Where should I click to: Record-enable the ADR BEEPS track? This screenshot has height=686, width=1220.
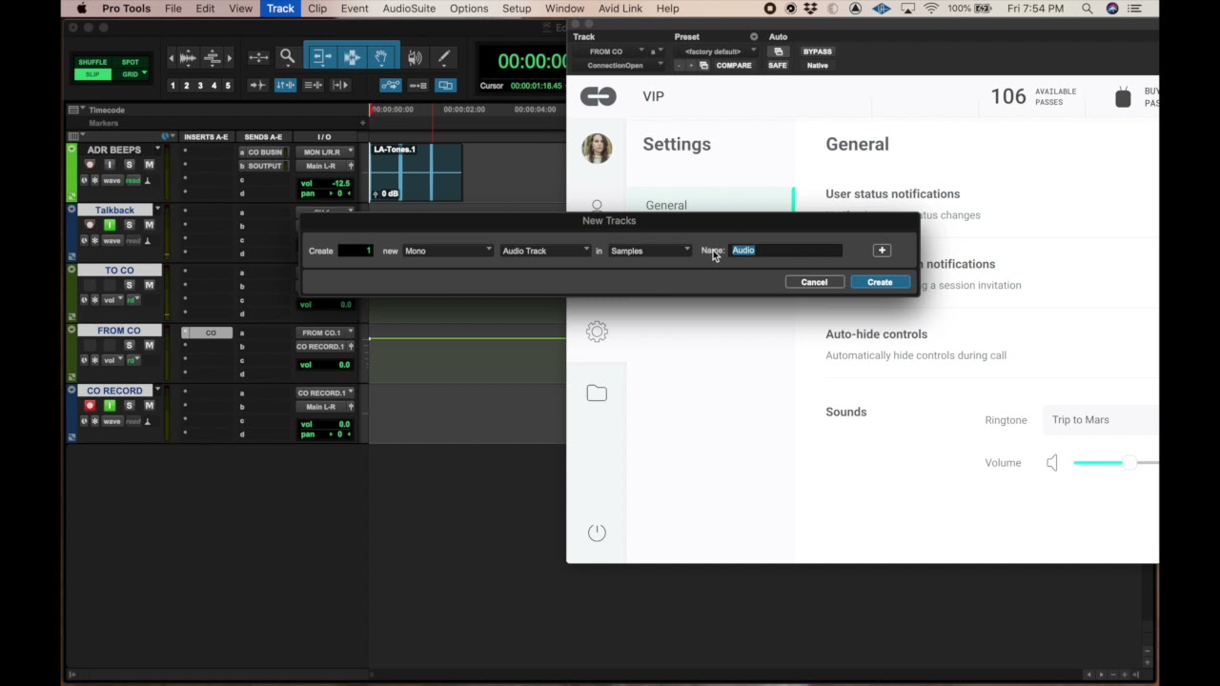tap(90, 165)
